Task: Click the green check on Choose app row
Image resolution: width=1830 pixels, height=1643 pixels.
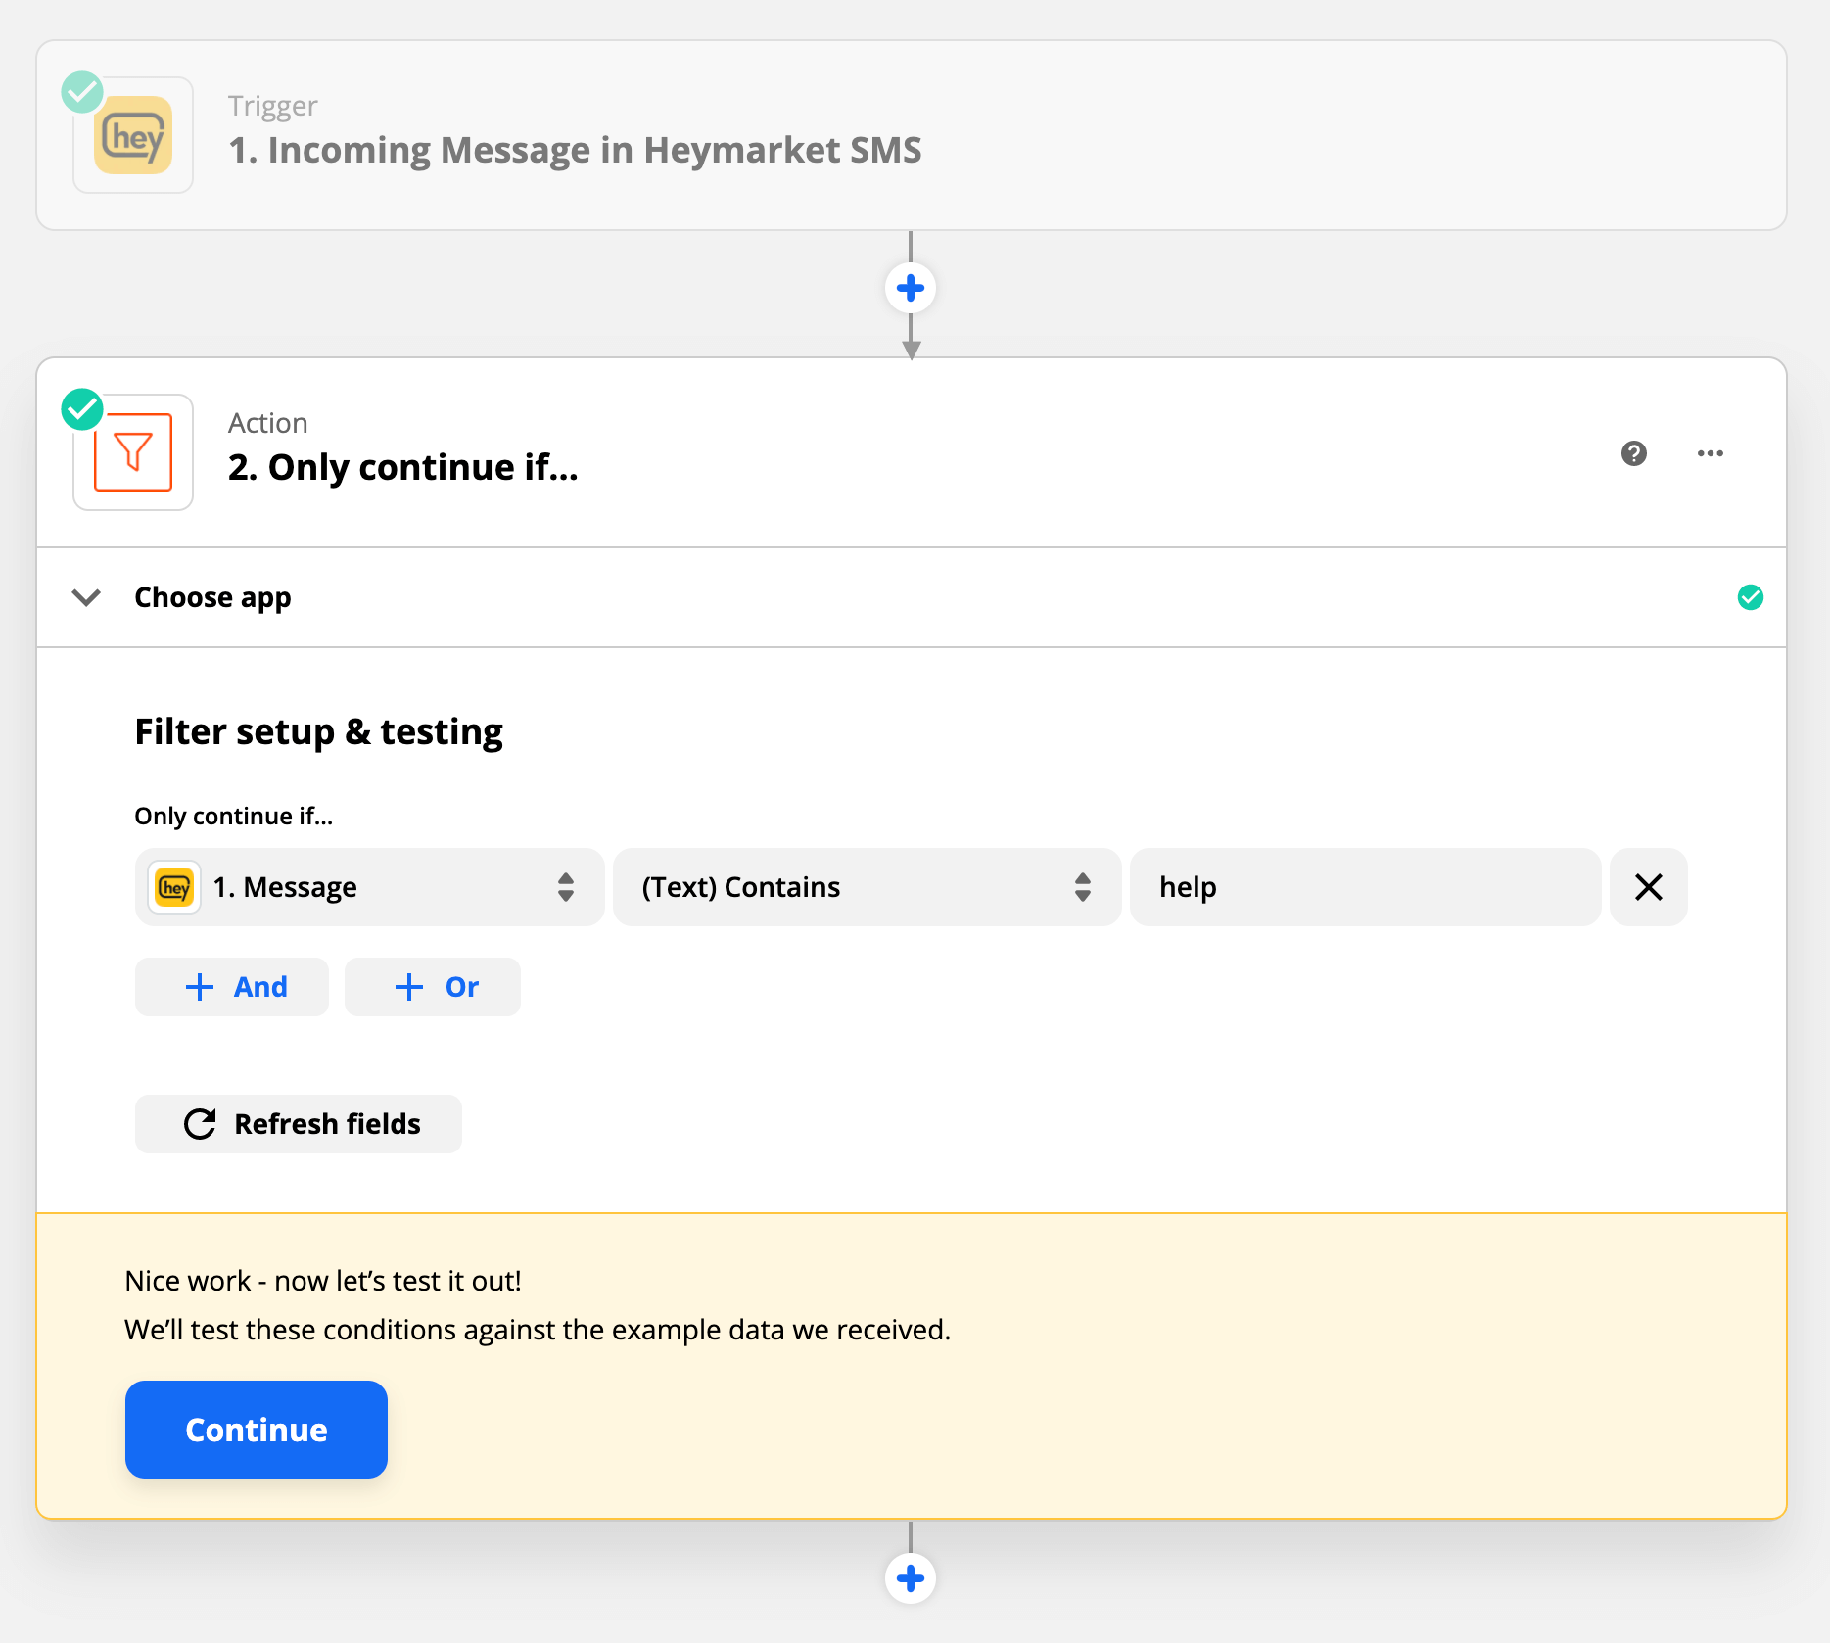Action: tap(1751, 597)
